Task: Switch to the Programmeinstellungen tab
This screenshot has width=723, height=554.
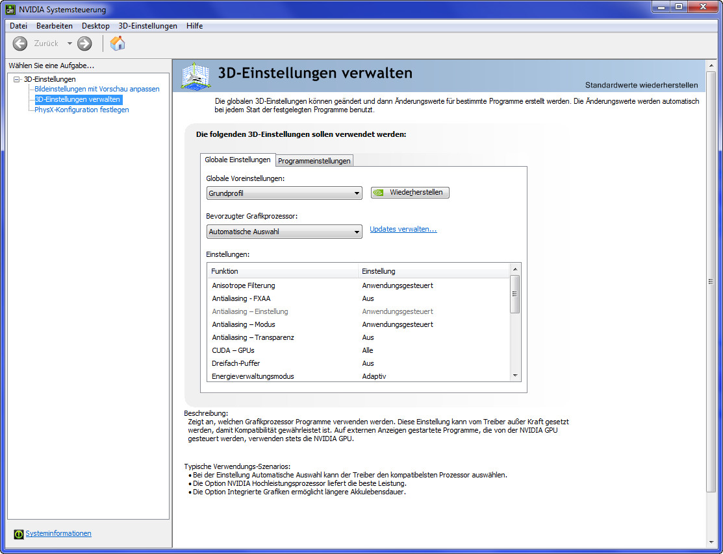Action: (314, 161)
